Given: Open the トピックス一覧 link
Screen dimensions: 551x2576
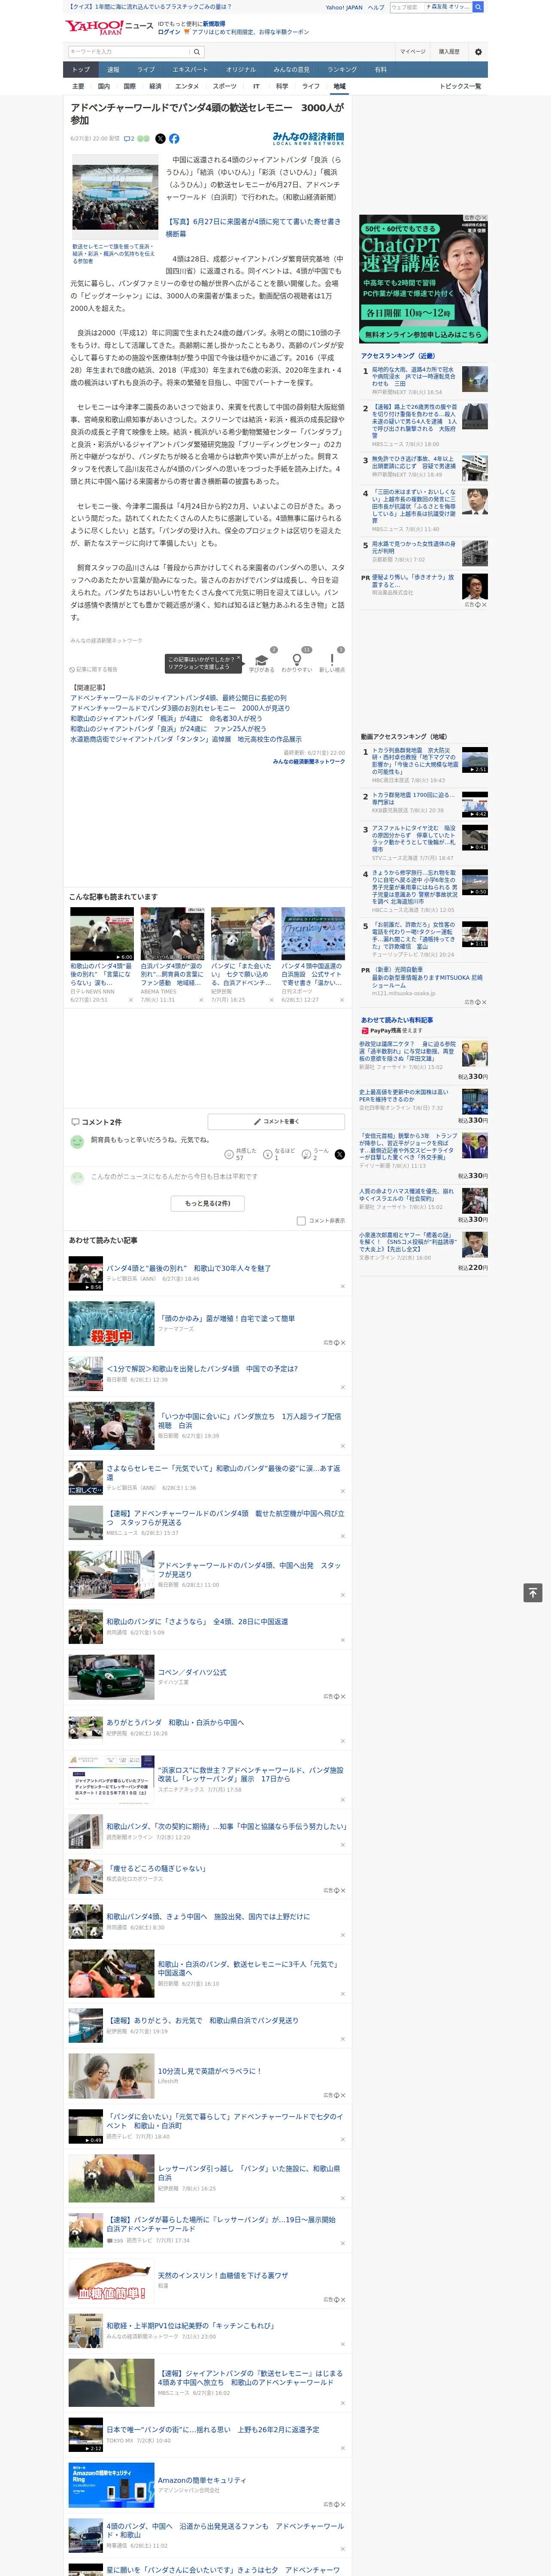Looking at the screenshot, I should pos(460,86).
